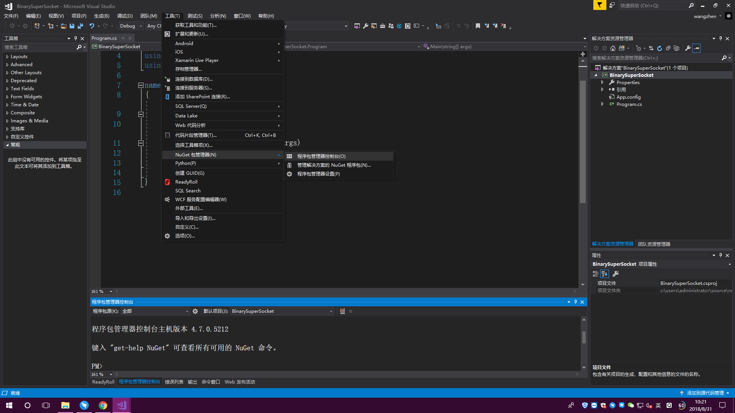This screenshot has width=735, height=413.
Task: Select App.config in Solution Explorer
Action: tap(628, 97)
